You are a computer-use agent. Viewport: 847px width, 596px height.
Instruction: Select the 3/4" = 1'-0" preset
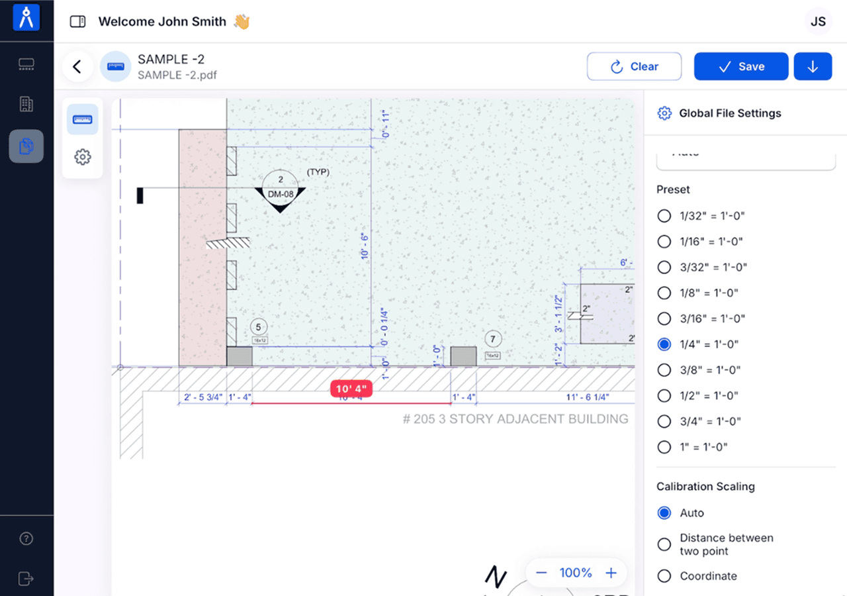click(x=664, y=421)
